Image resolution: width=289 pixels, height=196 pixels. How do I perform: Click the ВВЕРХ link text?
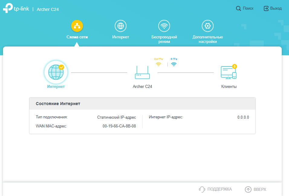click(260, 189)
